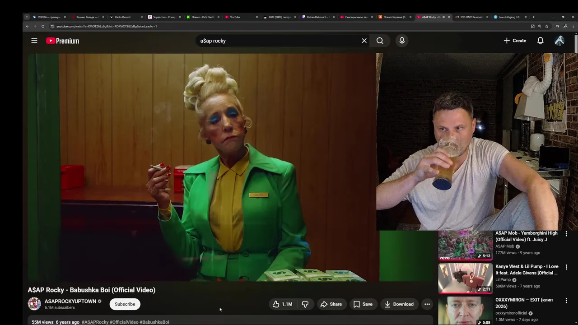Switch to the Super.com browser tab
The width and height of the screenshot is (578, 325).
click(164, 17)
